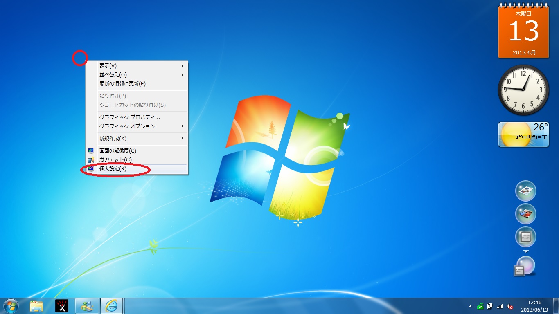The width and height of the screenshot is (559, 314).
Task: Click the 並べ替え(O) submenu arrow
Action: tap(183, 74)
